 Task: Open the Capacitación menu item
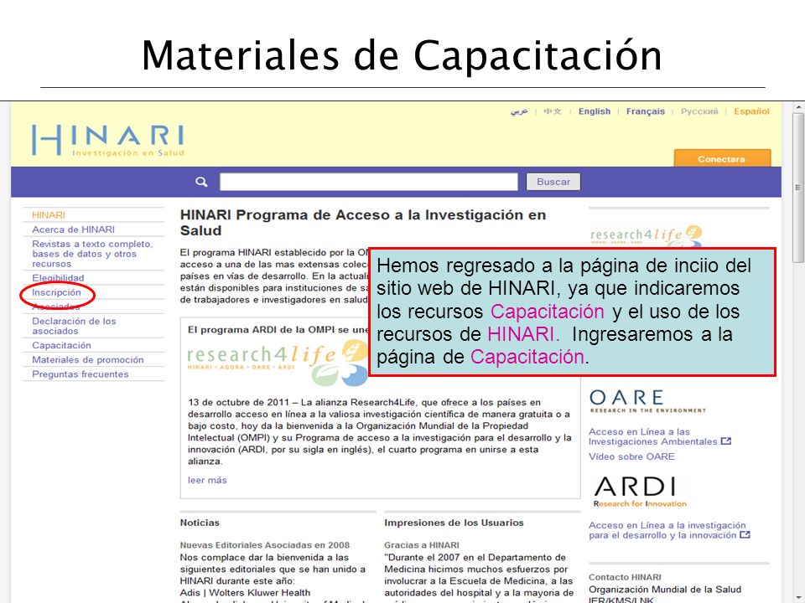click(x=61, y=346)
